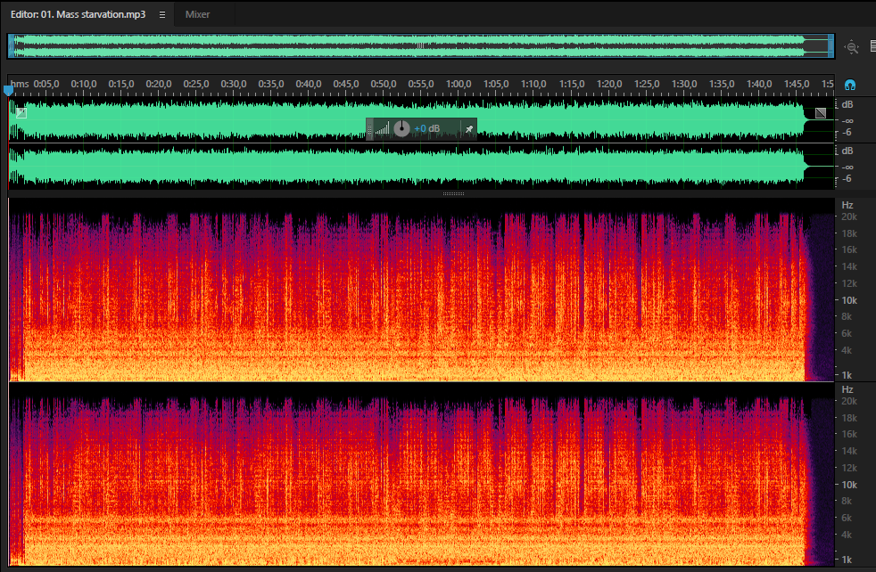Click the -6 label on upper channel dB scale
The width and height of the screenshot is (876, 572).
(847, 132)
